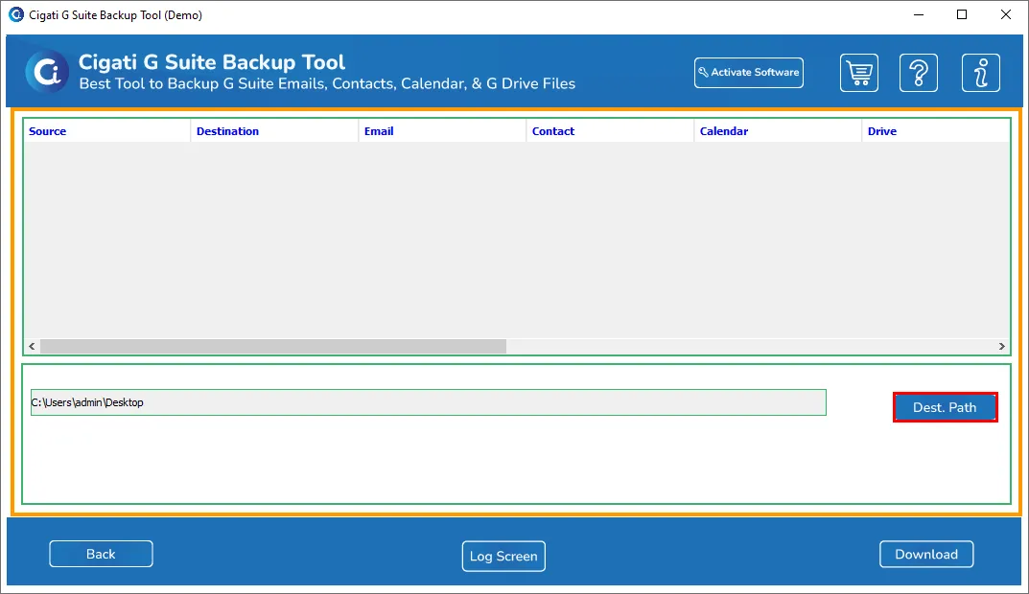Click the Activate Software button
This screenshot has width=1029, height=594.
click(749, 72)
